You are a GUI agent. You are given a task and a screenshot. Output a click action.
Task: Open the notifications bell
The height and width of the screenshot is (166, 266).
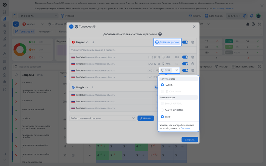point(252,16)
